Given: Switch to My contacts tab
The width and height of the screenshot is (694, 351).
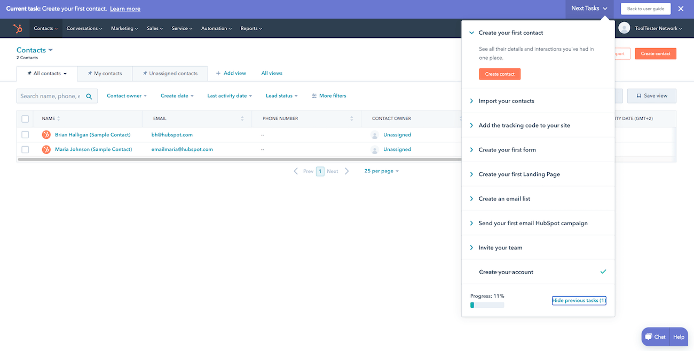Looking at the screenshot, I should point(105,74).
